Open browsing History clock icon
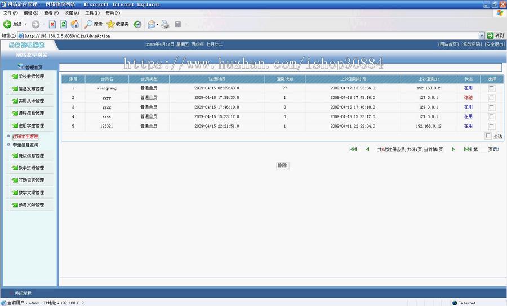507x306 pixels. coord(137,24)
